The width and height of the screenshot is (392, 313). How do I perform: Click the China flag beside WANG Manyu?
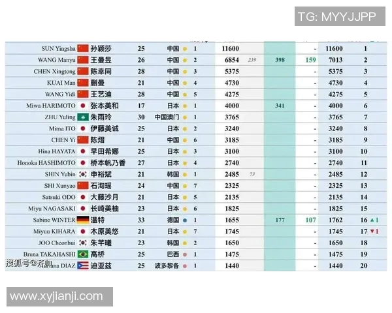click(x=83, y=60)
